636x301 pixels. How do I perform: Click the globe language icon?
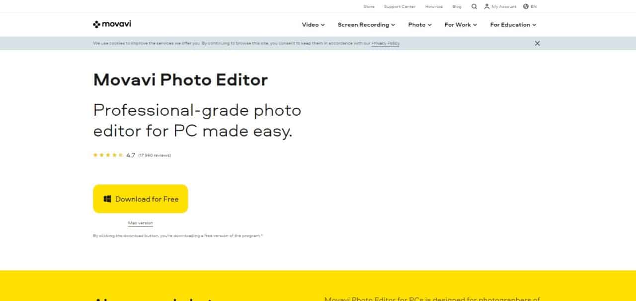[x=526, y=6]
